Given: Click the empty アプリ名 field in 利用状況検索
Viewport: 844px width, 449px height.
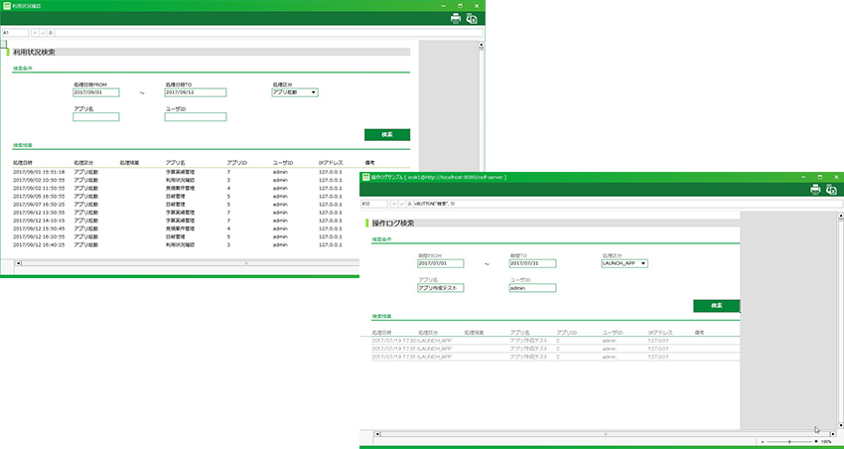Looking at the screenshot, I should tap(95, 117).
